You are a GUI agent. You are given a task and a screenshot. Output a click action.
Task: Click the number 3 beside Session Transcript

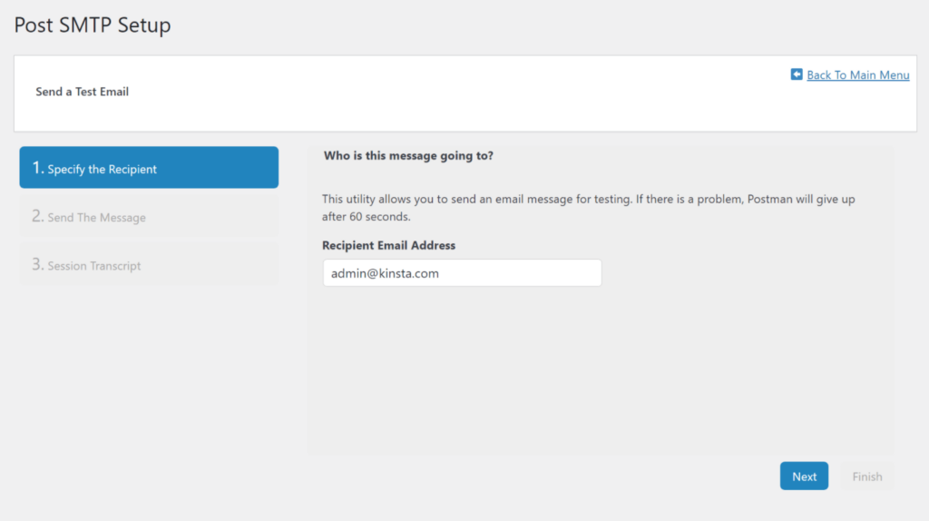coord(37,265)
